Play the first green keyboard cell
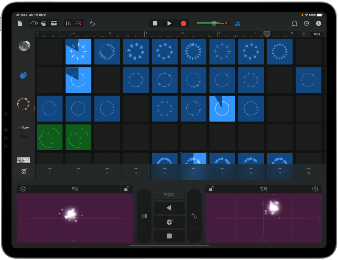This screenshot has width=338, height=260. 50,137
